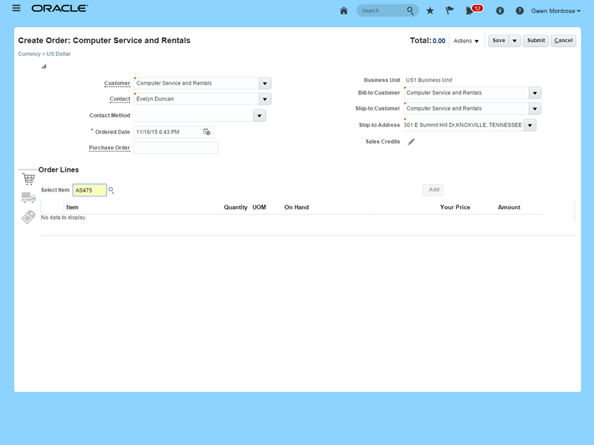
Task: Open notifications bell with 12 badge
Action: [473, 10]
